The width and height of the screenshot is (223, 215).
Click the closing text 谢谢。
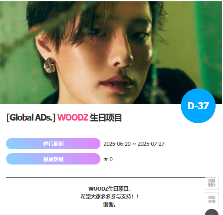click(x=110, y=205)
